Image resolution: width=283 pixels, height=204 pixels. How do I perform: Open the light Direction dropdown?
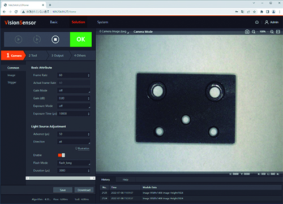pos(74,142)
